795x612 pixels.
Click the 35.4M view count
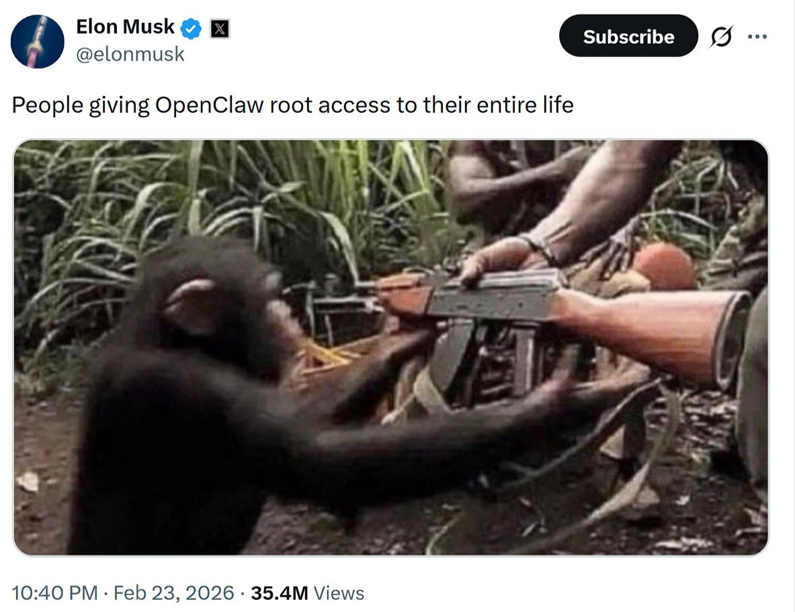(x=280, y=593)
